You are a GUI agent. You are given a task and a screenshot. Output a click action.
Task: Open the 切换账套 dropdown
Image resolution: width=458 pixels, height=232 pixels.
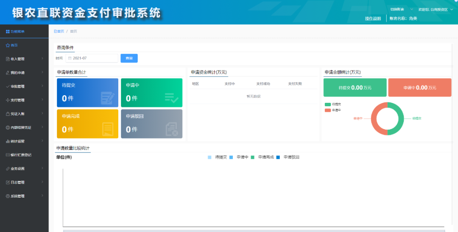(400, 9)
